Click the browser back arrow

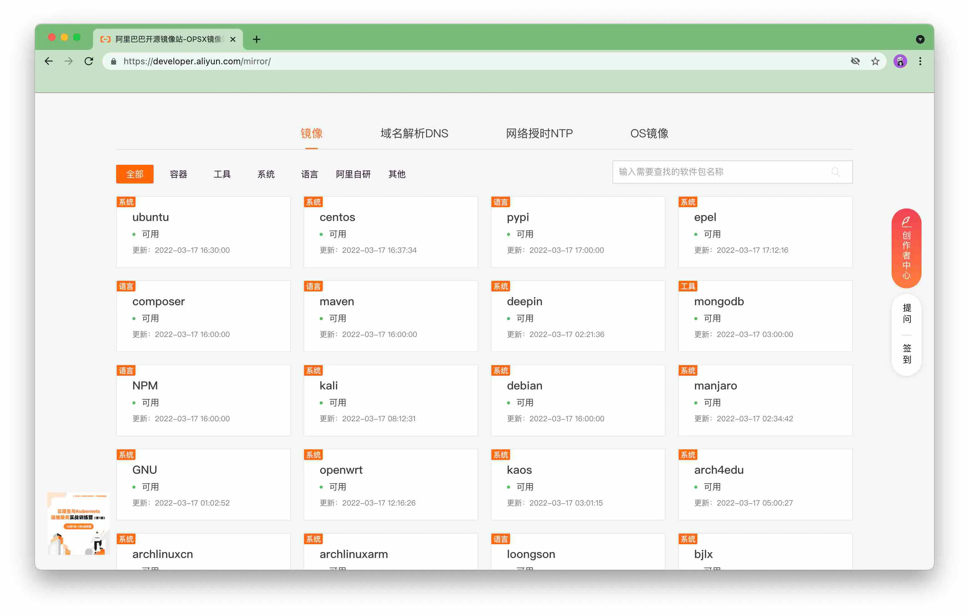[x=49, y=61]
